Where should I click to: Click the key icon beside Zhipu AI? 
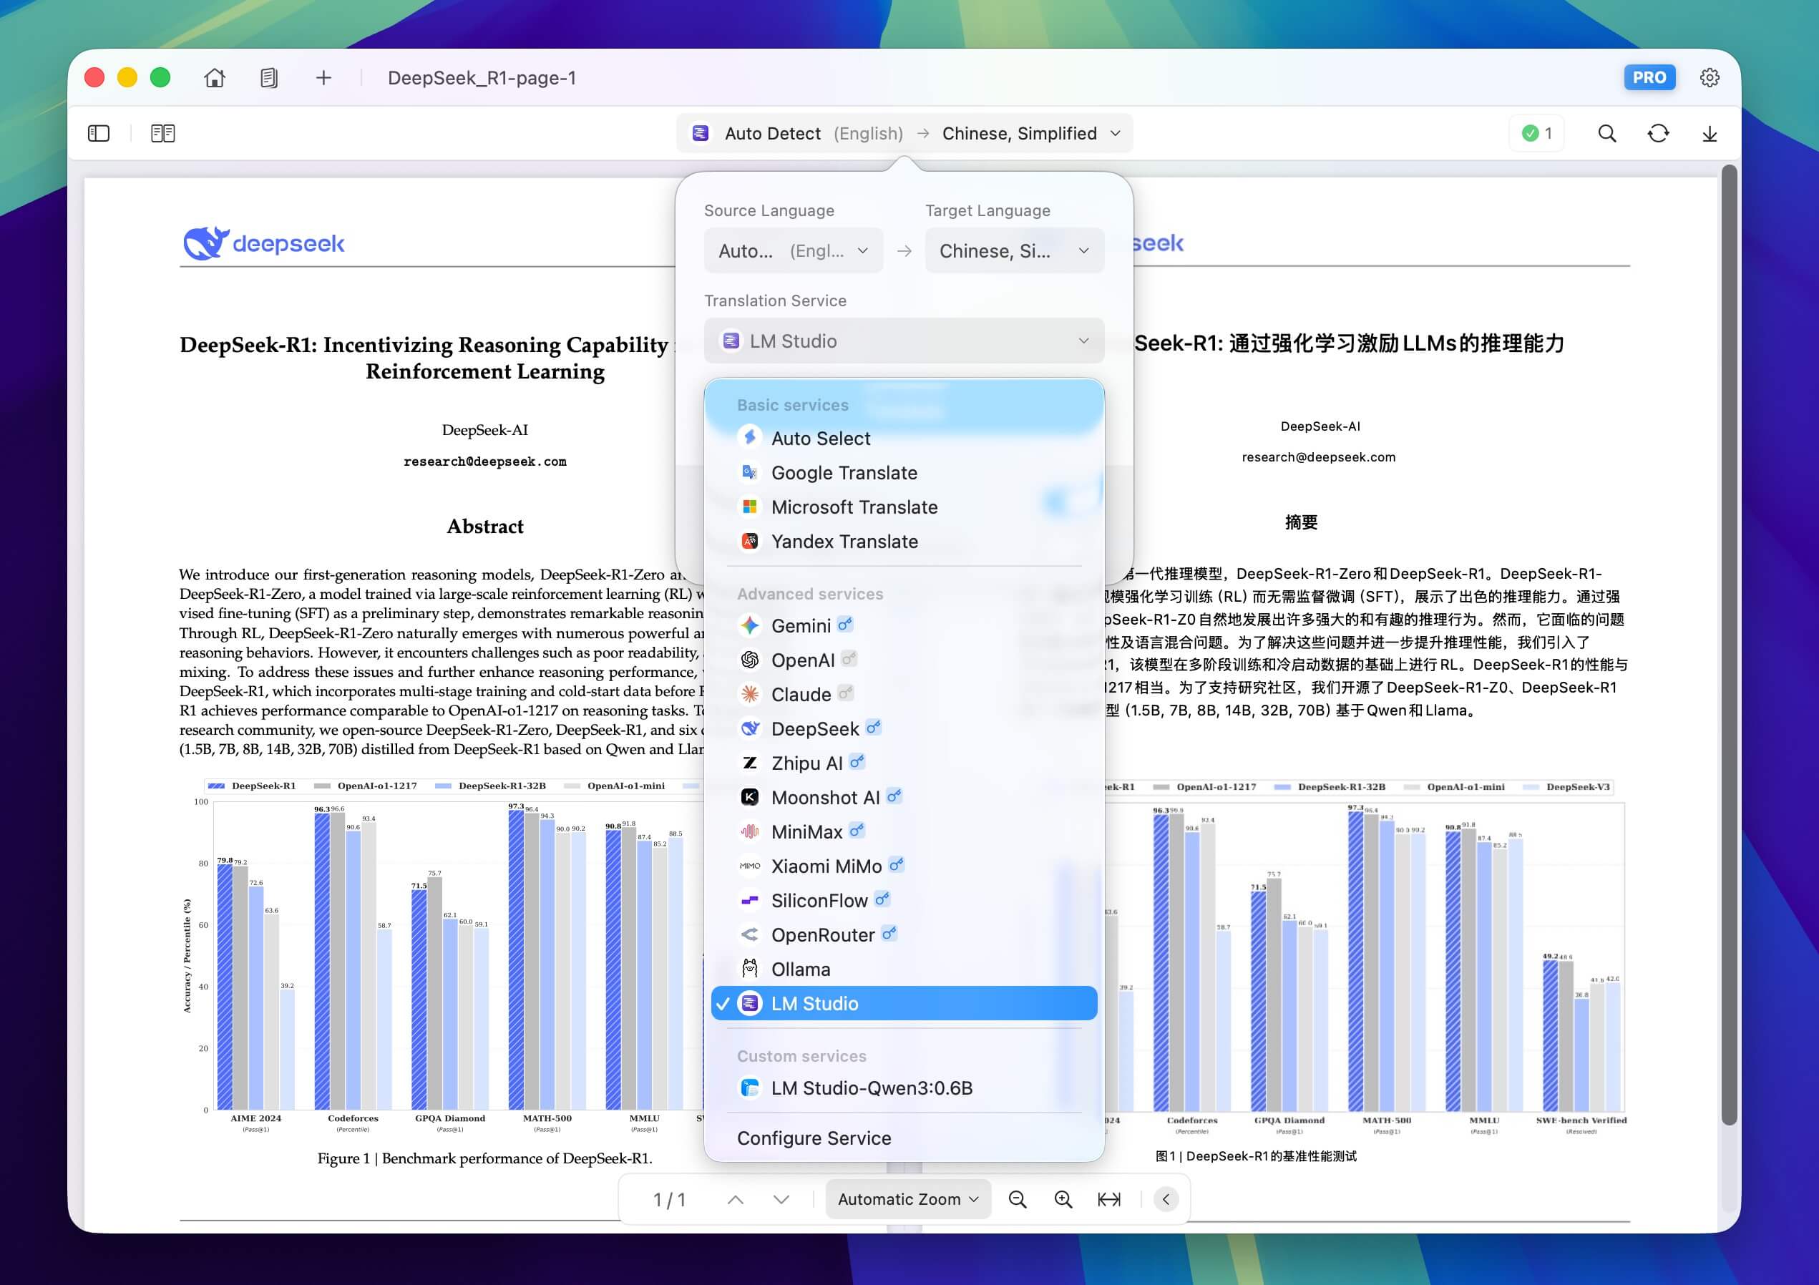857,761
